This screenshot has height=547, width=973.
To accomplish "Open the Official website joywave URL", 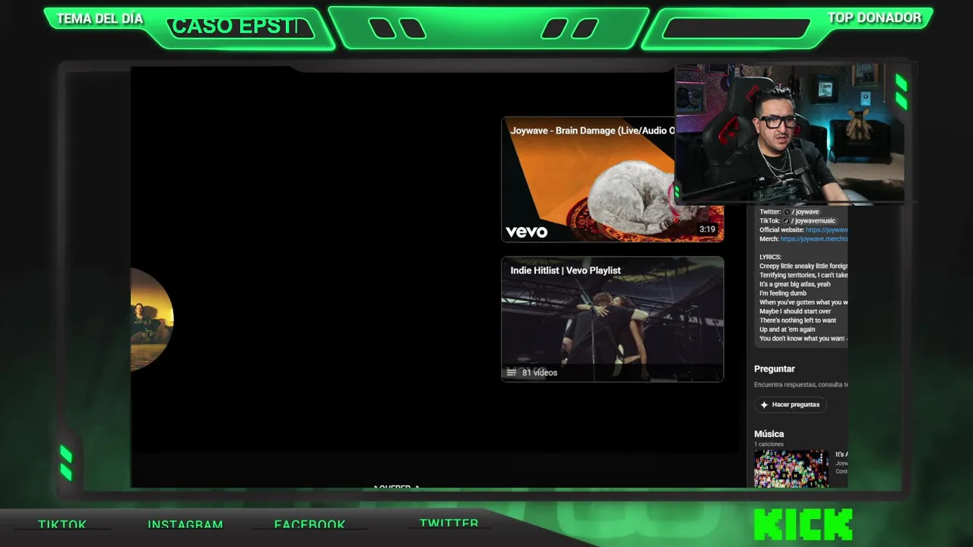I will pos(827,230).
